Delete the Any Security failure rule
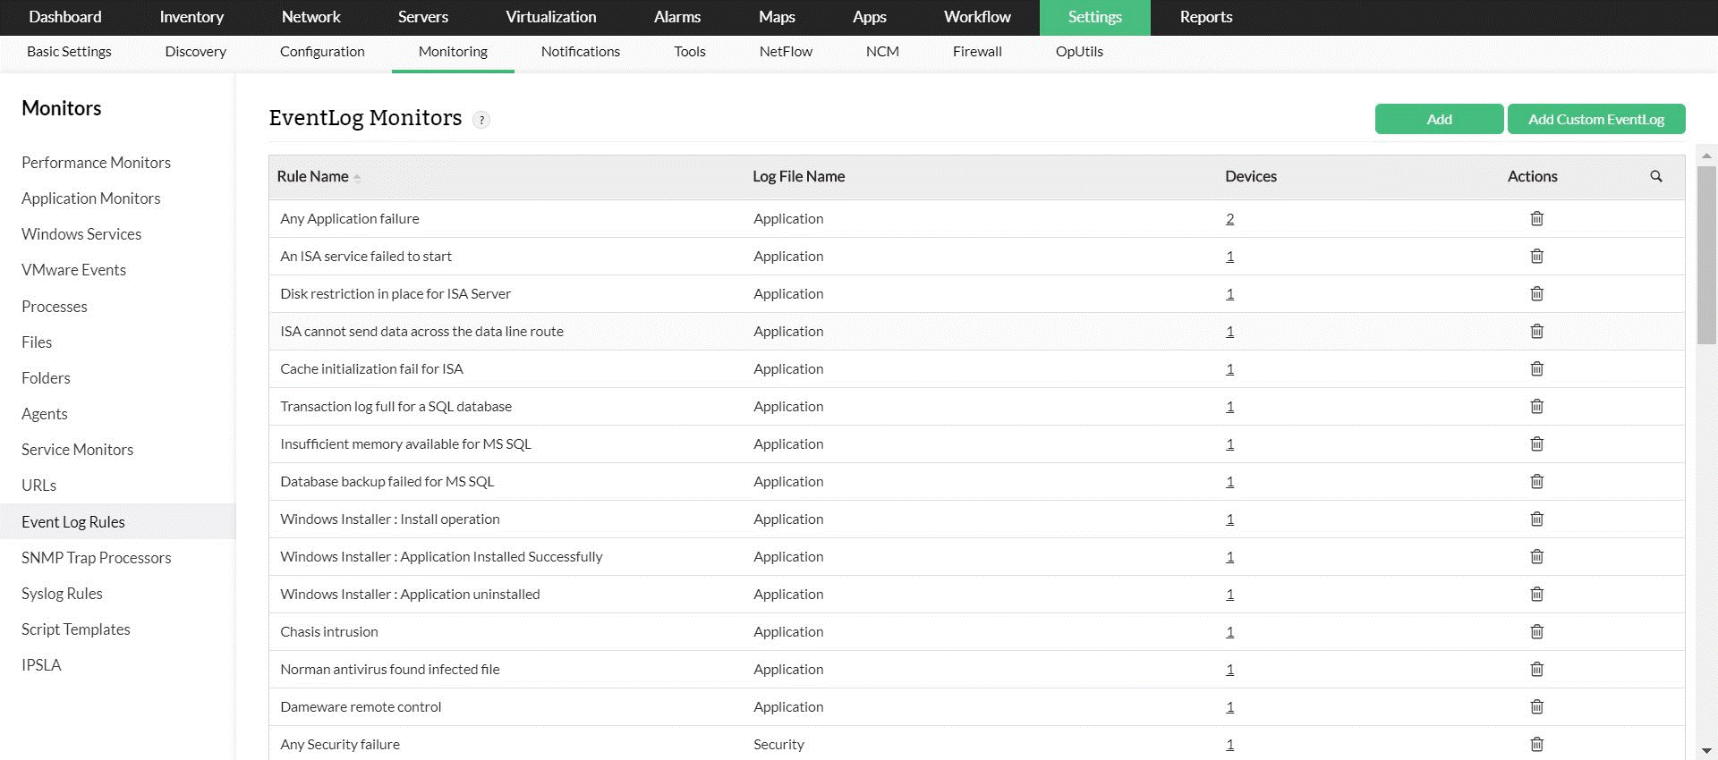The image size is (1718, 760). tap(1536, 744)
